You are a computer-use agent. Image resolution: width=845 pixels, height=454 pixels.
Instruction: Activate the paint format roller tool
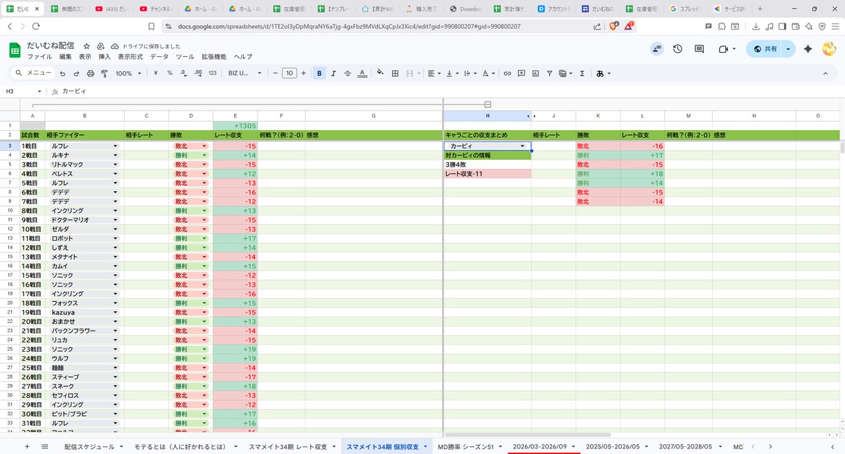pyautogui.click(x=105, y=73)
